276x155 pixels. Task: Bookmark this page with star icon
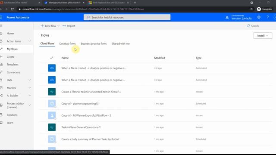point(251,9)
